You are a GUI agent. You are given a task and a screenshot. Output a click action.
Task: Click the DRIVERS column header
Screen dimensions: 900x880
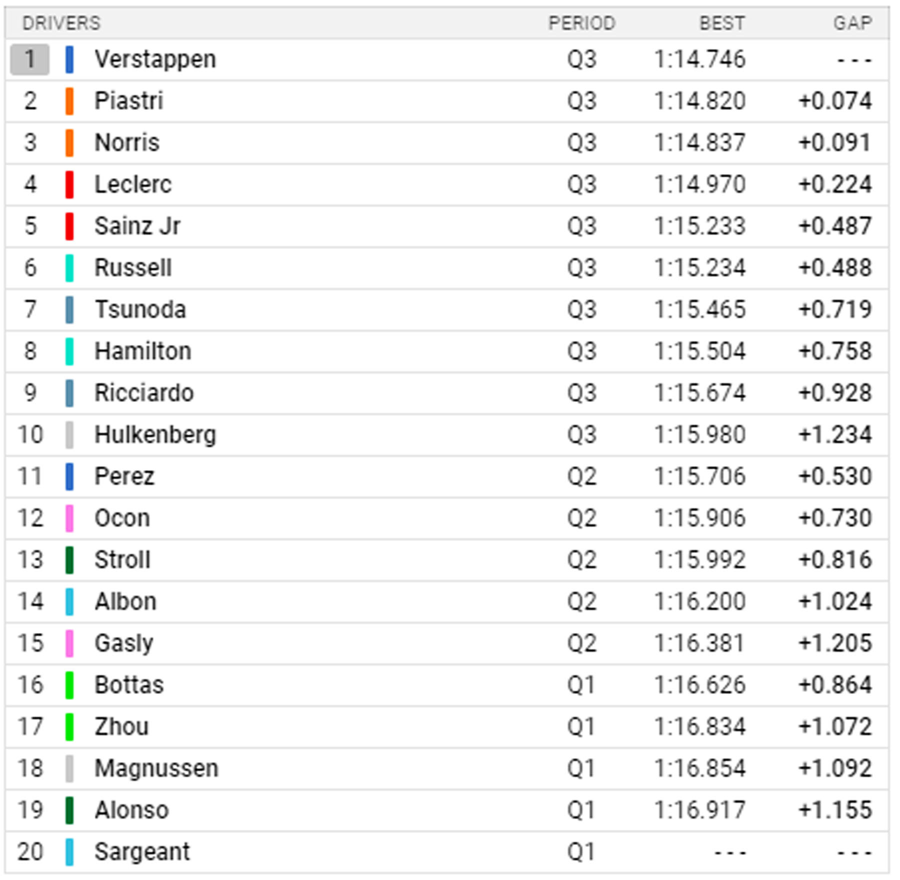[x=61, y=23]
